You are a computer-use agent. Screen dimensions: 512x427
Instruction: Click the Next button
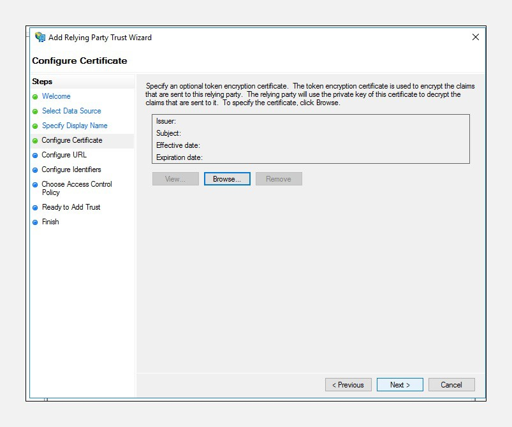point(400,385)
